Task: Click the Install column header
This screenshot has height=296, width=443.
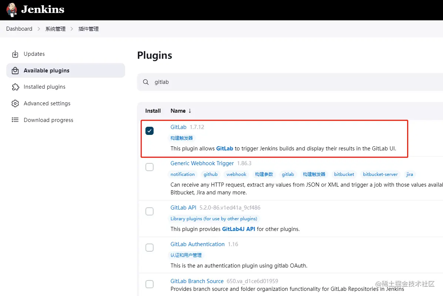Action: pos(153,111)
